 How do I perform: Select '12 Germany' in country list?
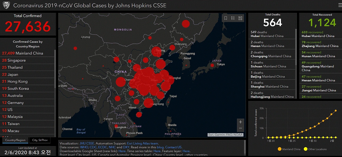pyautogui.click(x=28, y=102)
